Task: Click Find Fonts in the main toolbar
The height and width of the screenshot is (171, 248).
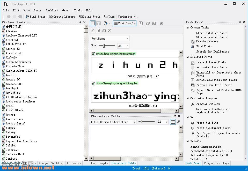Action: (x=35, y=17)
